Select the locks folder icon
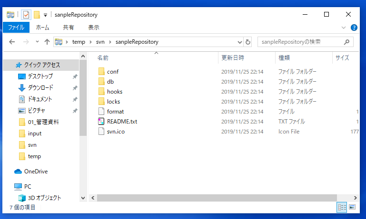The height and width of the screenshot is (219, 366). [101, 102]
